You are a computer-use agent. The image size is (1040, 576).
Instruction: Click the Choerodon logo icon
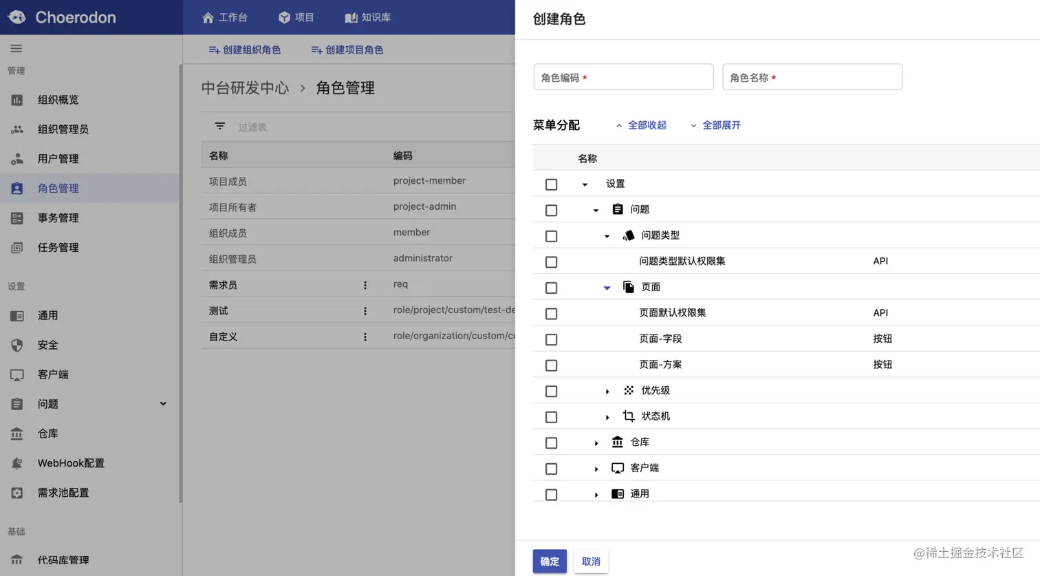pyautogui.click(x=17, y=17)
